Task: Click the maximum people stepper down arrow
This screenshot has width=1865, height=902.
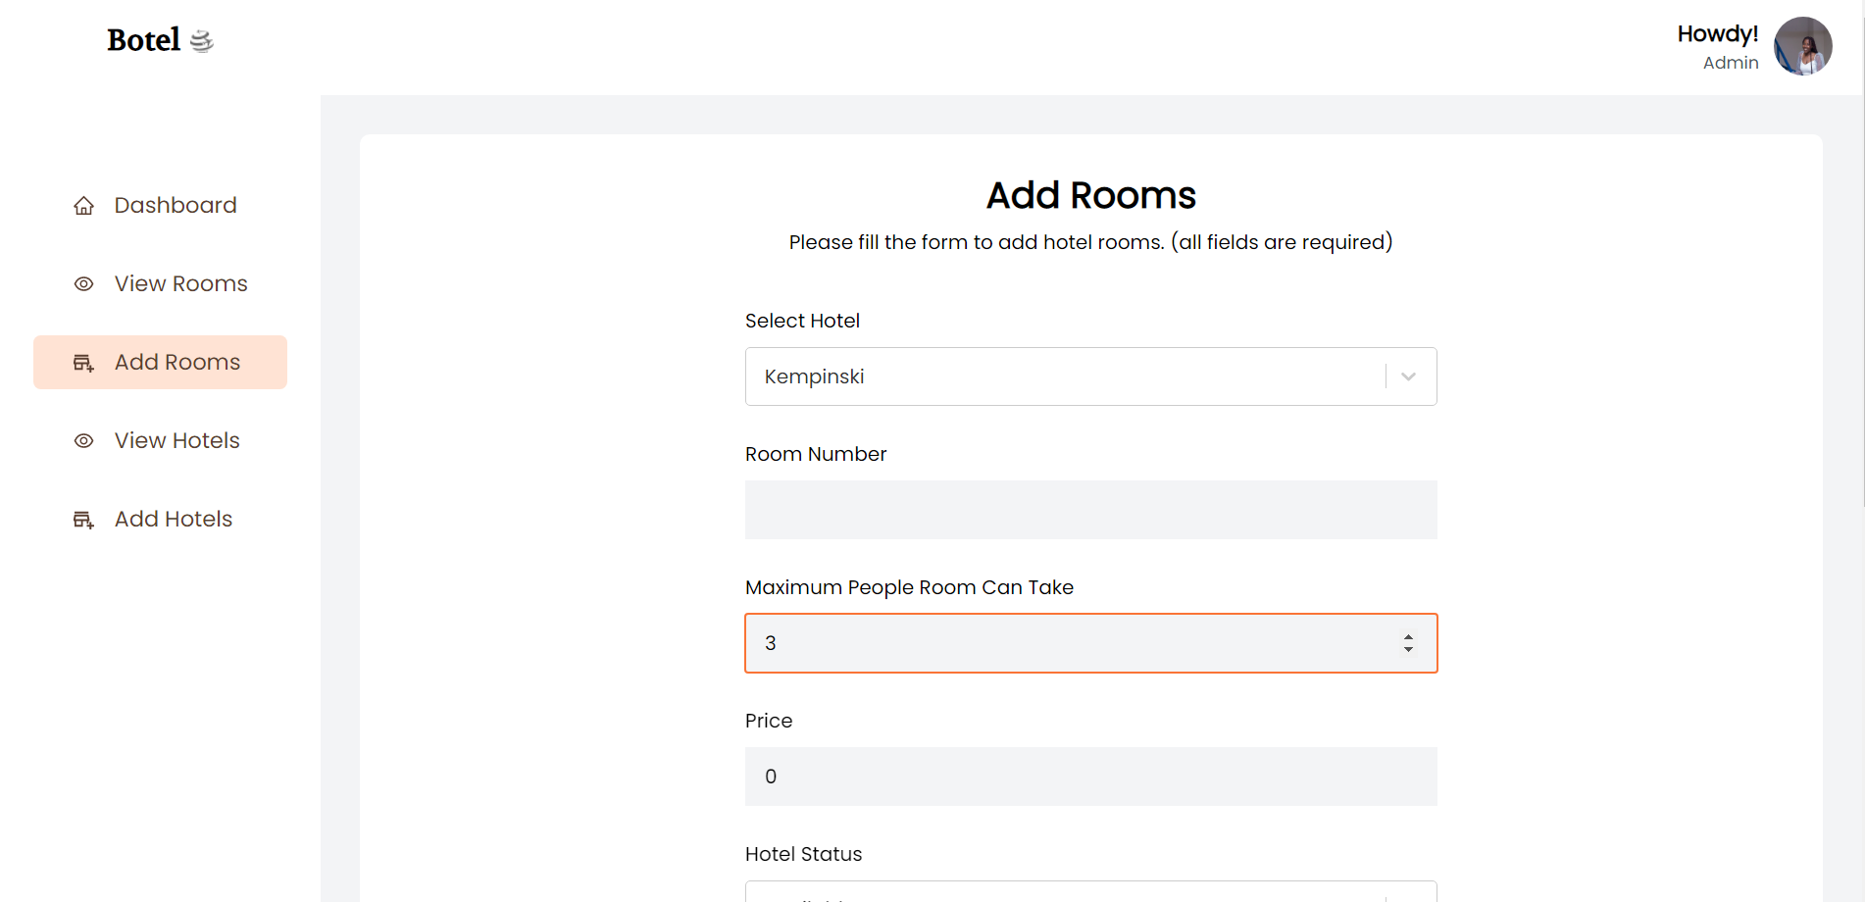Action: pyautogui.click(x=1409, y=649)
